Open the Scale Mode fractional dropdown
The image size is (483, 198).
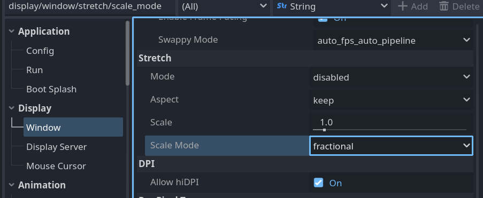point(391,146)
